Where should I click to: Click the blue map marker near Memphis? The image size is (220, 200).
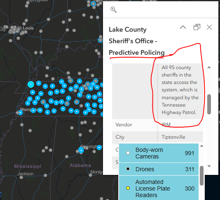click(20, 112)
